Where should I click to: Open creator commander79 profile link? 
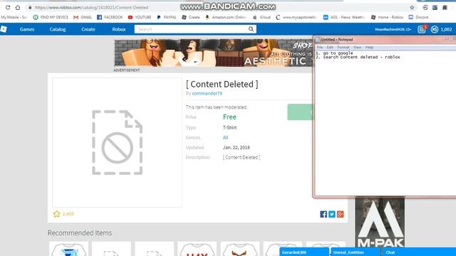[207, 93]
